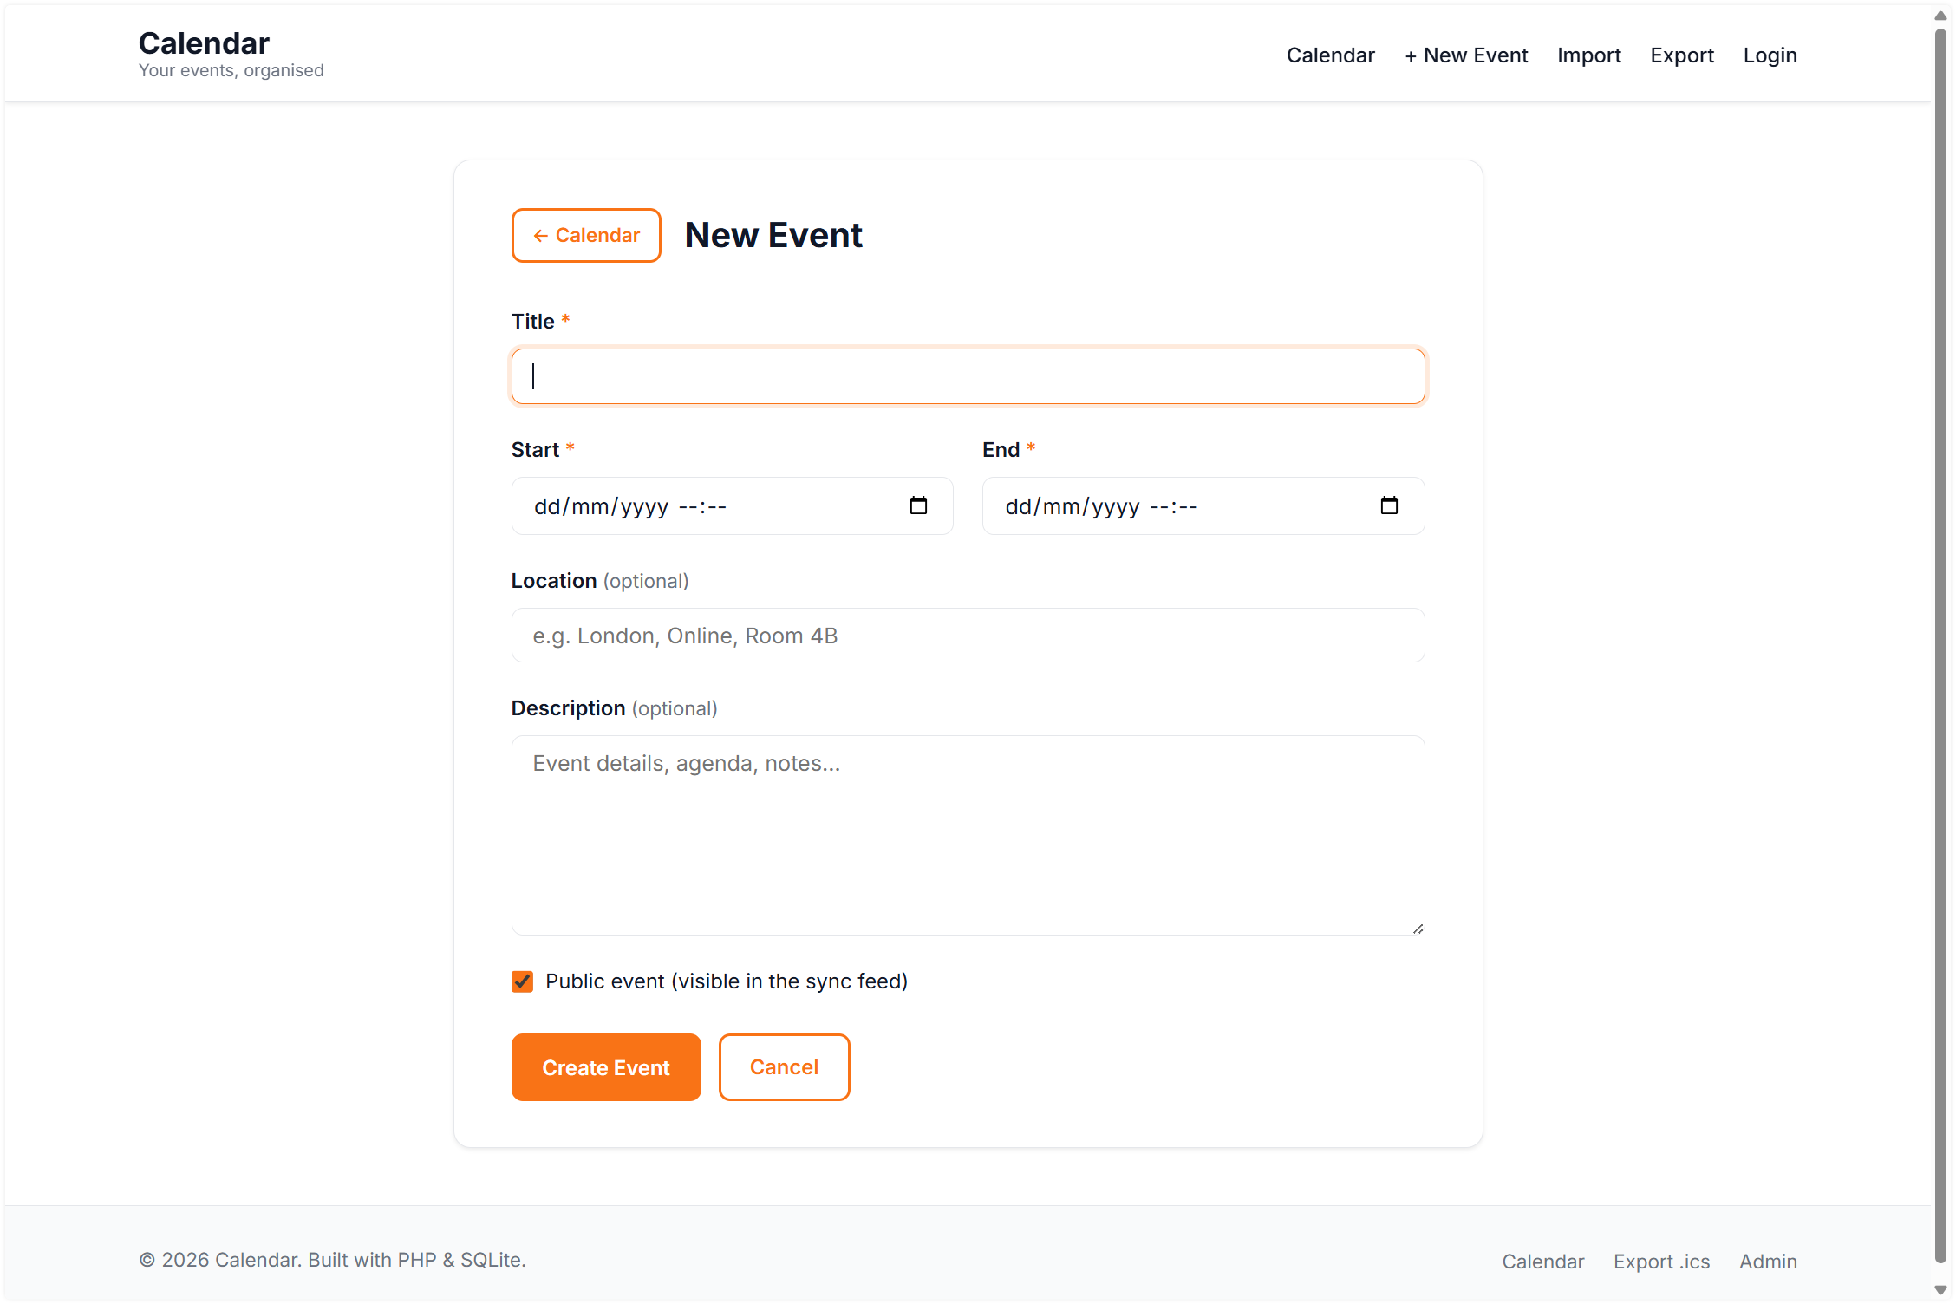Select + New Event in the navigation

point(1466,55)
